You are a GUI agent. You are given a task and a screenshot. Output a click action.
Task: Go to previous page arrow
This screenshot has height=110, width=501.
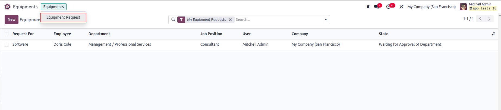click(480, 19)
